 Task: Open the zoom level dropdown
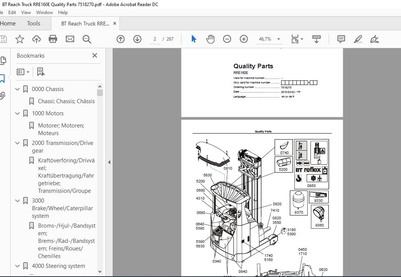(x=278, y=39)
